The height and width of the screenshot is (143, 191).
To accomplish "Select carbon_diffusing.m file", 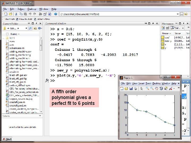I will [x=20, y=85].
